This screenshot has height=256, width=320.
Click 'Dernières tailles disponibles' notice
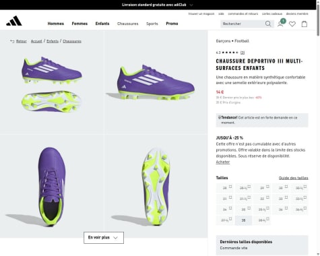coord(262,245)
